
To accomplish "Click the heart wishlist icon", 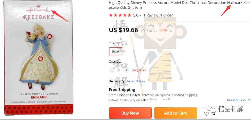I will point(207,114).
